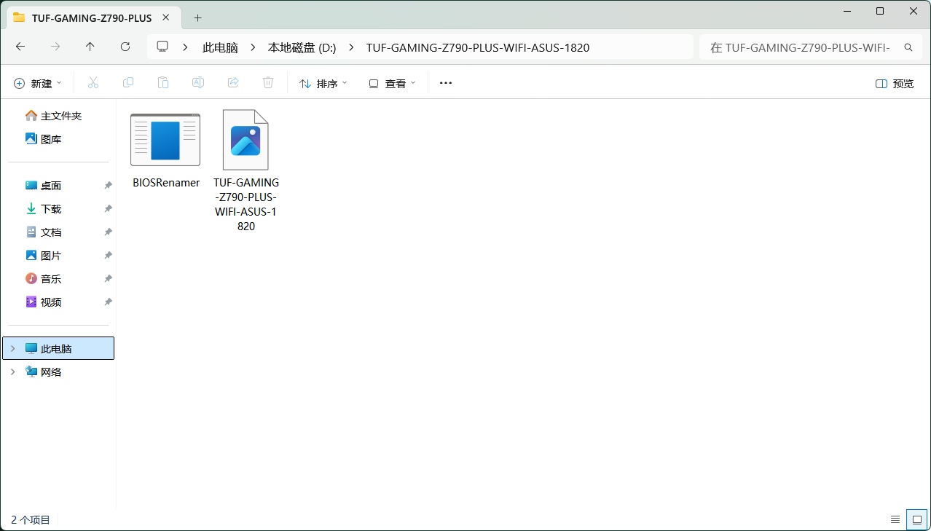931x531 pixels.
Task: Click the Cut scissors icon
Action: pyautogui.click(x=93, y=83)
